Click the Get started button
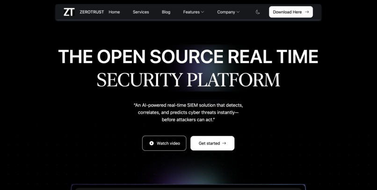 coord(212,143)
